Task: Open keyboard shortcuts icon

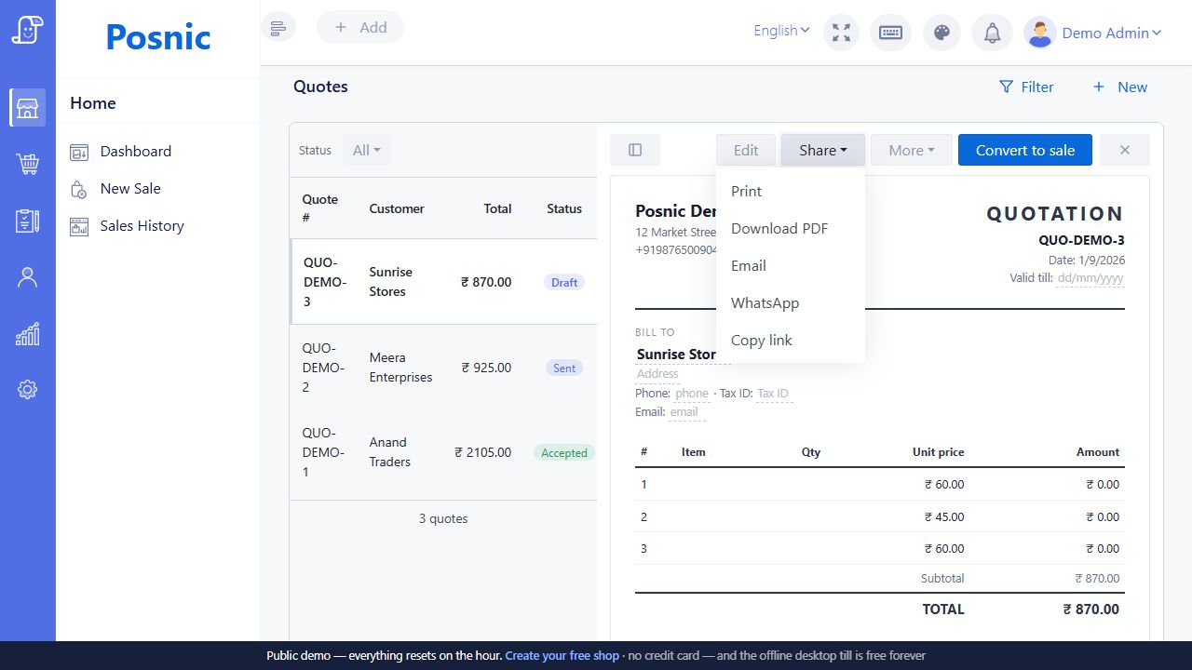Action: tap(891, 33)
